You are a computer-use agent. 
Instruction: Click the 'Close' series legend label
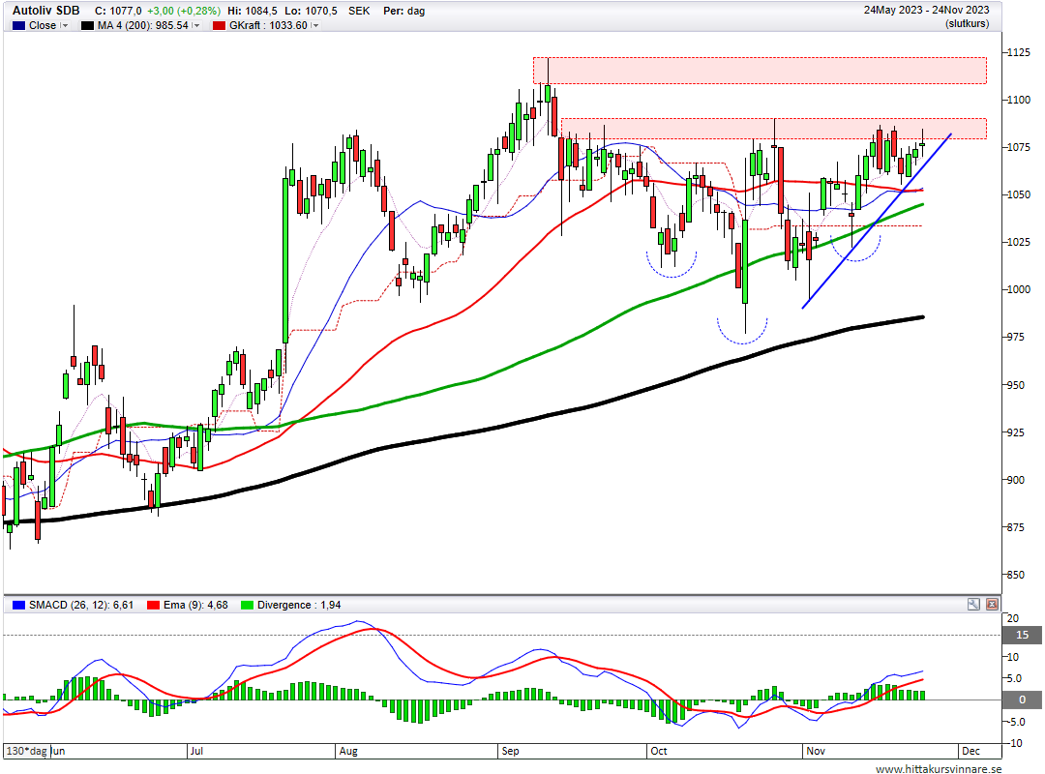pos(42,25)
